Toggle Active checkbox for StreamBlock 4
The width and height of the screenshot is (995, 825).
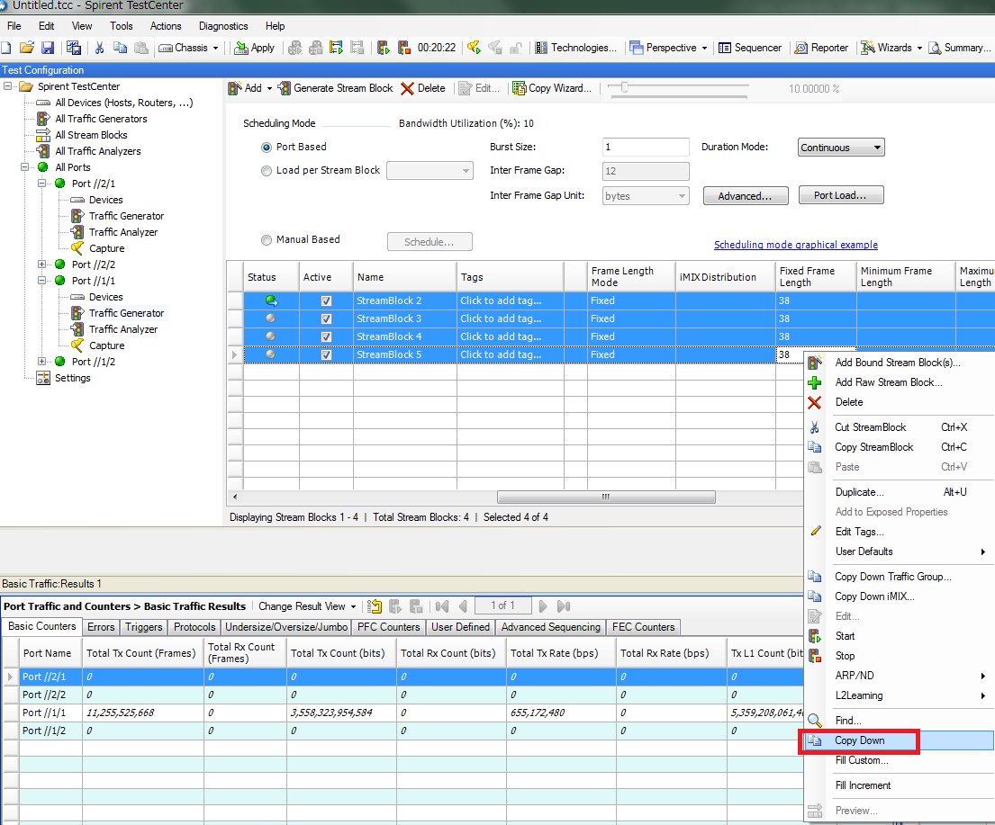coord(326,336)
